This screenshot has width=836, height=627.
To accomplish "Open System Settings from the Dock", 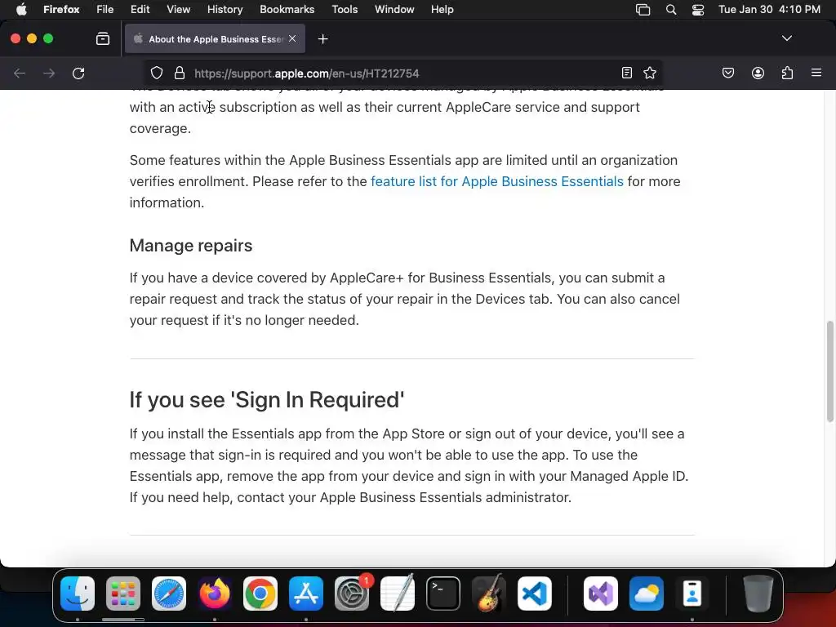I will pyautogui.click(x=352, y=593).
